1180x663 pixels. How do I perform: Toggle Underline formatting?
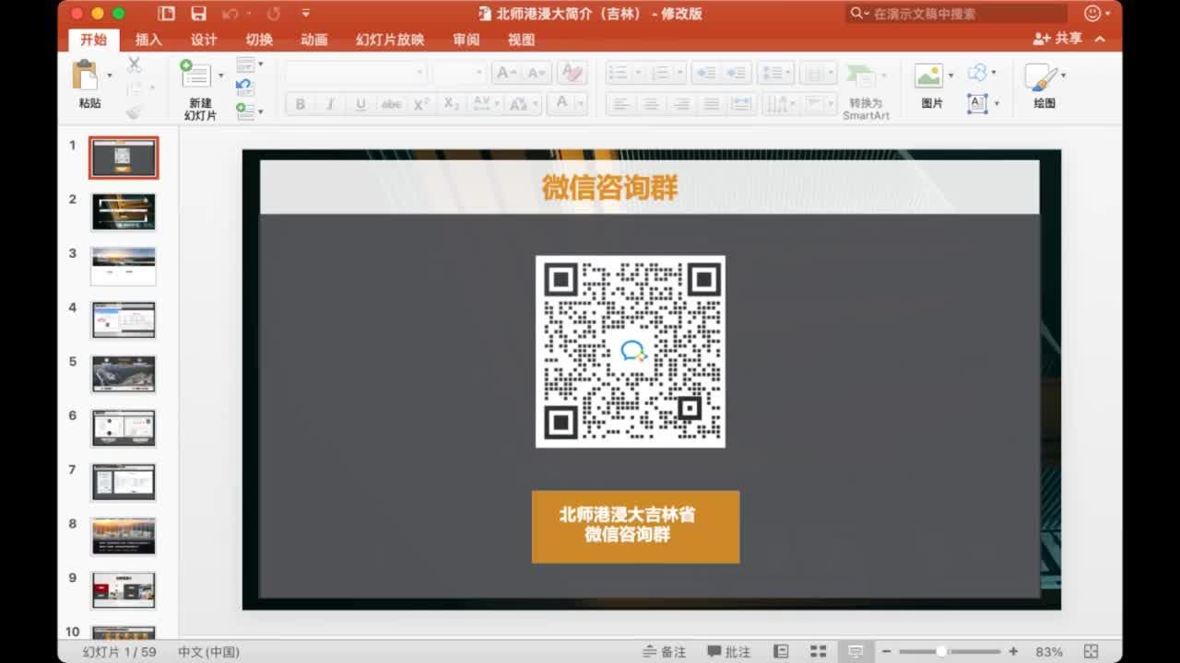pyautogui.click(x=360, y=104)
